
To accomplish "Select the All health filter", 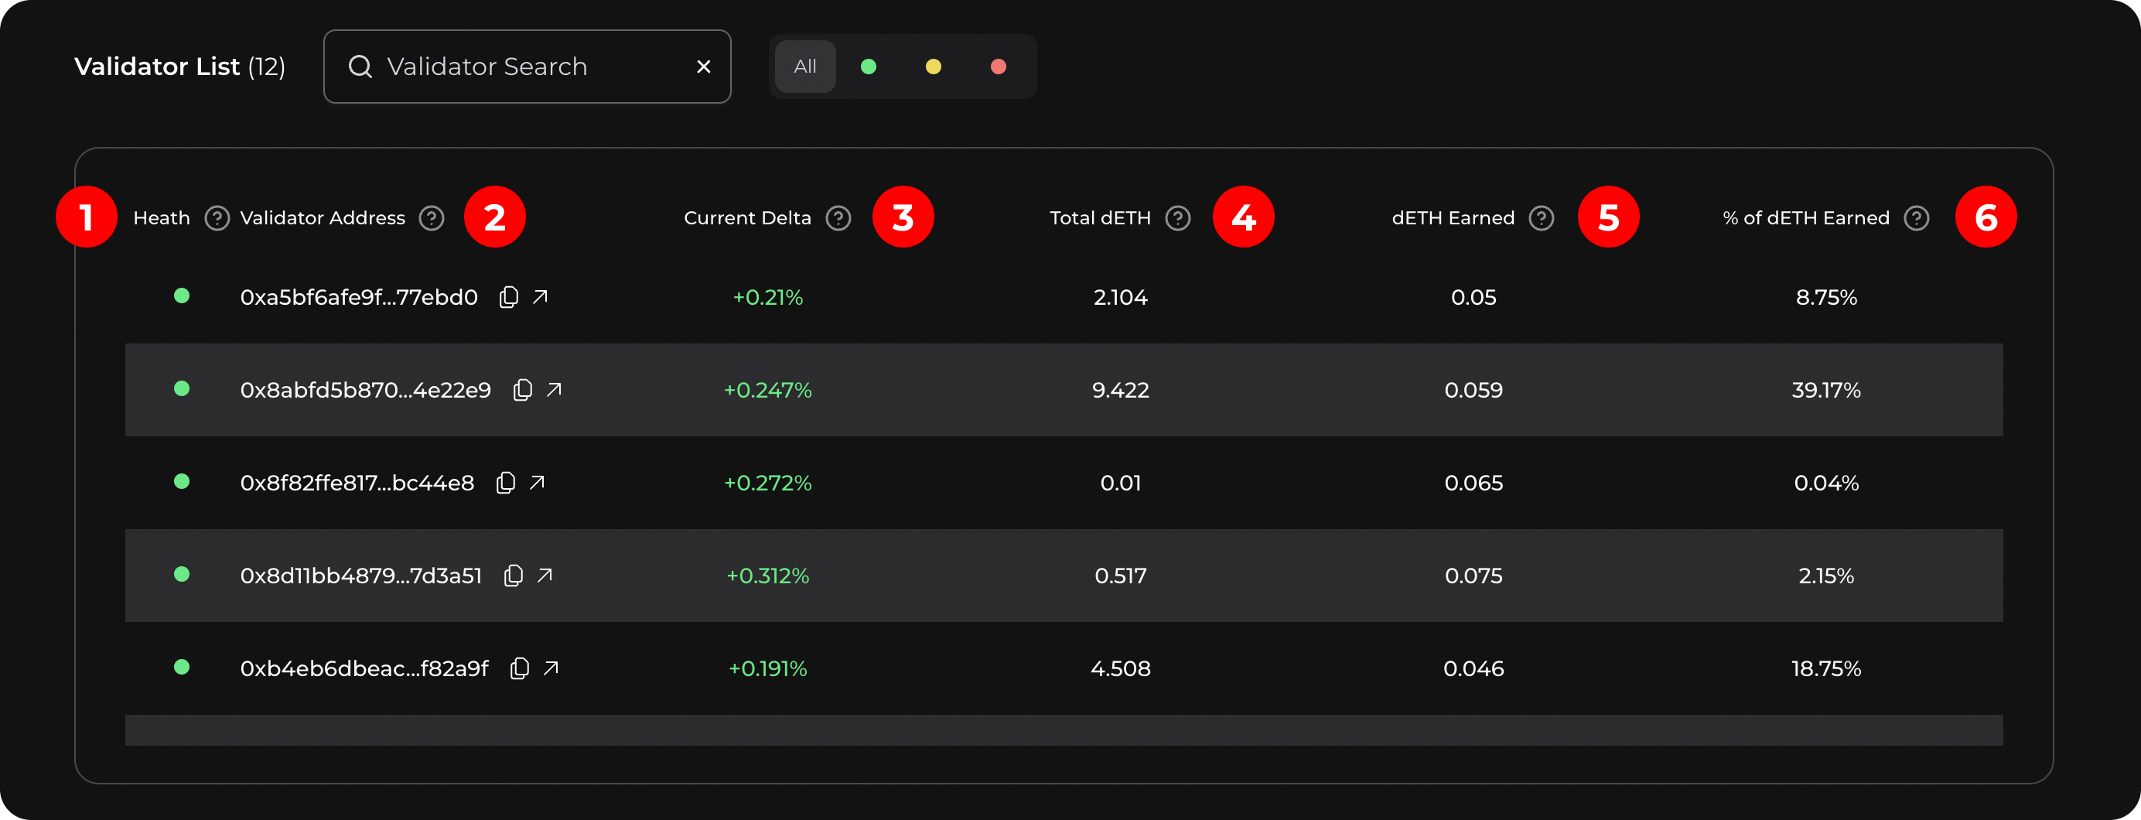I will [x=804, y=67].
